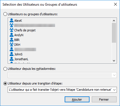120x106 pixels.
Task: Expand the metadata user combo box
Action: pos(62,75)
